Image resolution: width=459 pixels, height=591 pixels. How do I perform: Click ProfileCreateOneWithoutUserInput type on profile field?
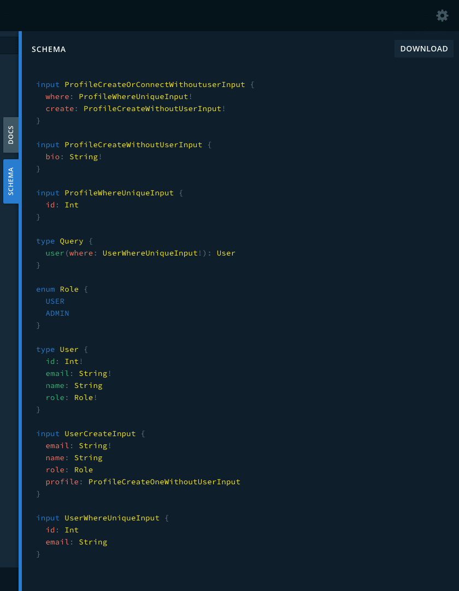pyautogui.click(x=164, y=482)
